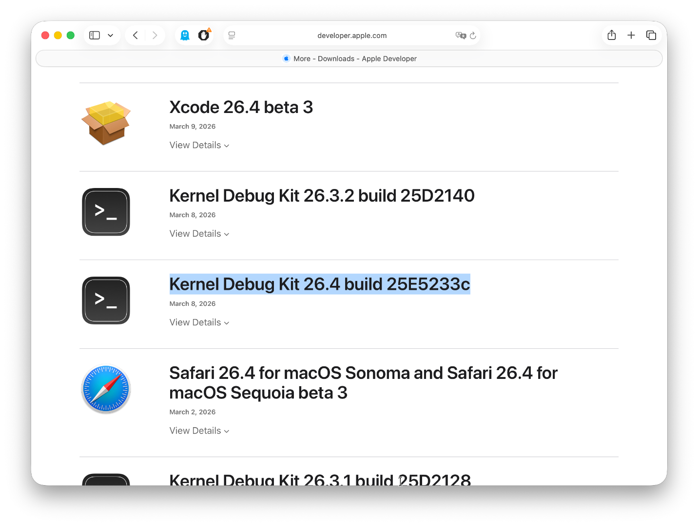The width and height of the screenshot is (698, 526).
Task: Click the Xcode 26.4 beta 3 heading
Action: [x=241, y=107]
